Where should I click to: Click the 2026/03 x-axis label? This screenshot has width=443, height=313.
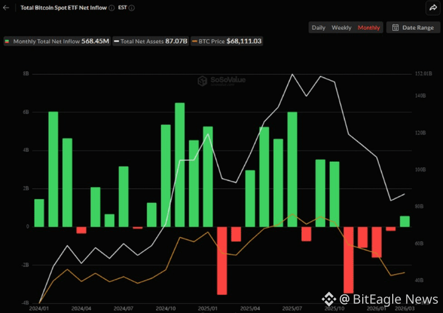(x=404, y=309)
